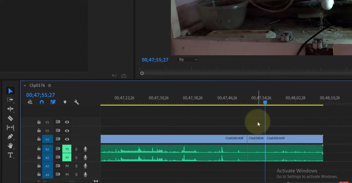Viewport: 352px width, 183px height.
Task: Choose the Ripple Edit tool
Action: coord(10,109)
